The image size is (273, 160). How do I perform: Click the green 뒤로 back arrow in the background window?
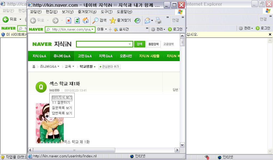pyautogui.click(x=5, y=19)
